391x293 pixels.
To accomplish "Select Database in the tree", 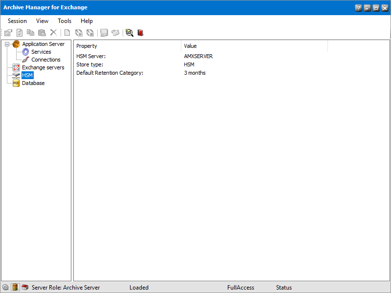I will tap(33, 83).
